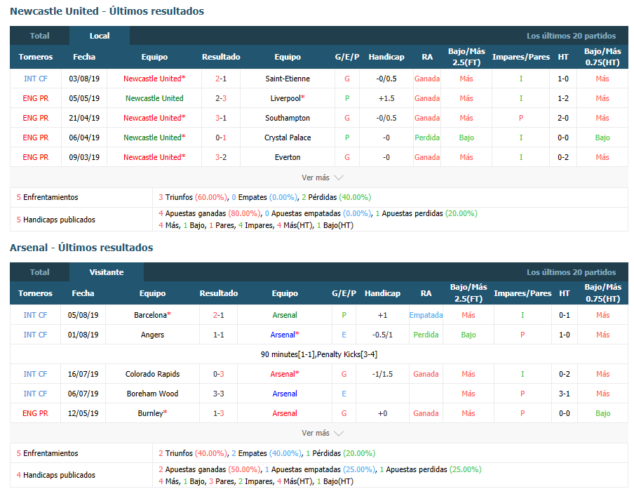Open INT CF tournament in 03/08/19 row
Image resolution: width=634 pixels, height=496 pixels.
[36, 79]
